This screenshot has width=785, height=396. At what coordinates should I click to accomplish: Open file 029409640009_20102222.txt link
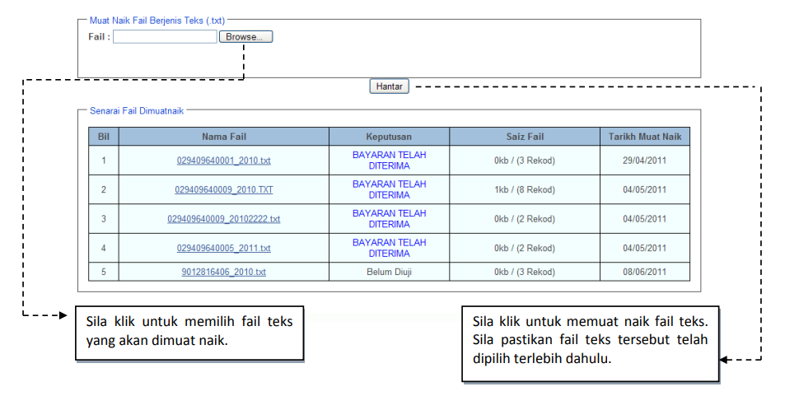click(224, 219)
